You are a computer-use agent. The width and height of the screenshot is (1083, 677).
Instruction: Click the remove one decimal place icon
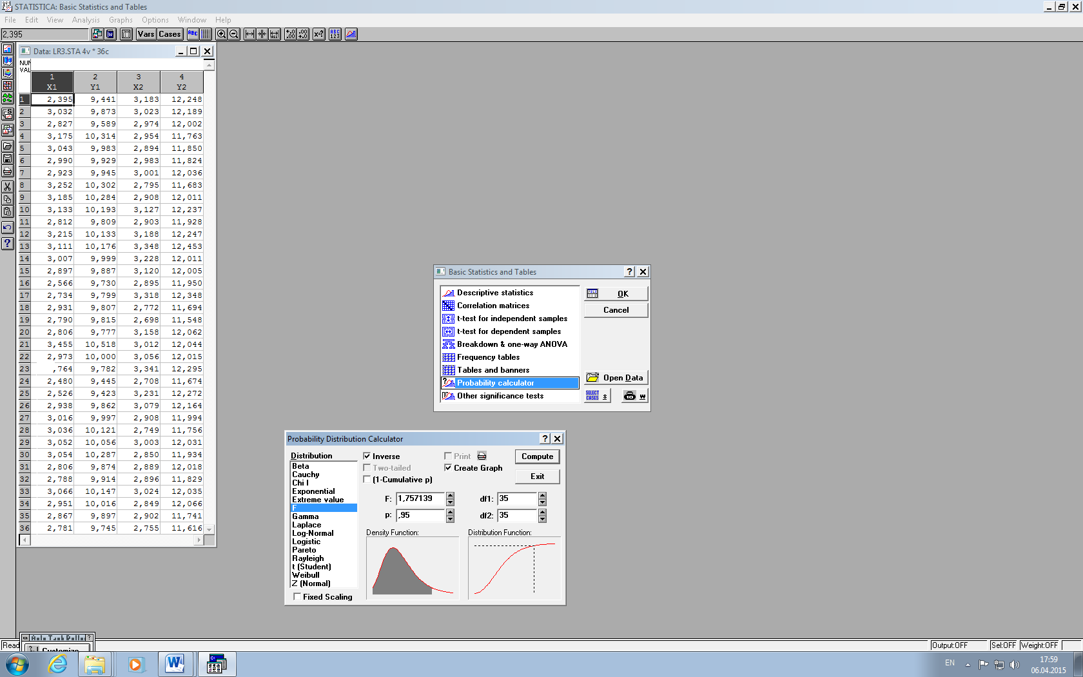[303, 34]
